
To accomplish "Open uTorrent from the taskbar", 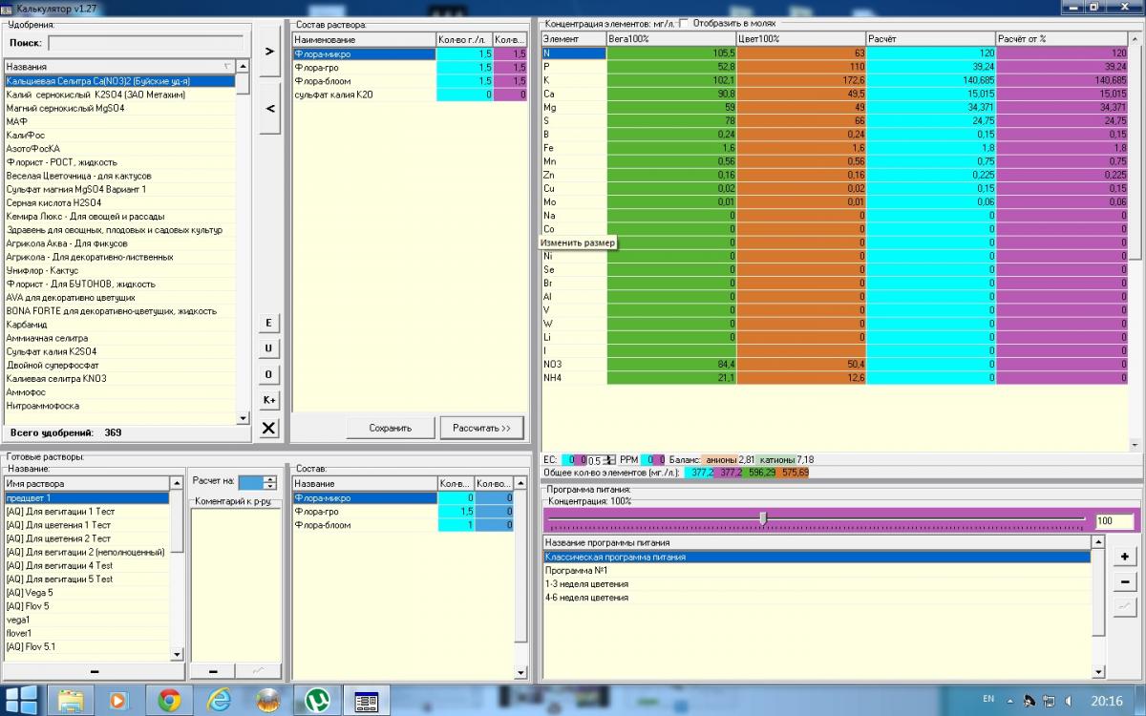I will point(316,700).
